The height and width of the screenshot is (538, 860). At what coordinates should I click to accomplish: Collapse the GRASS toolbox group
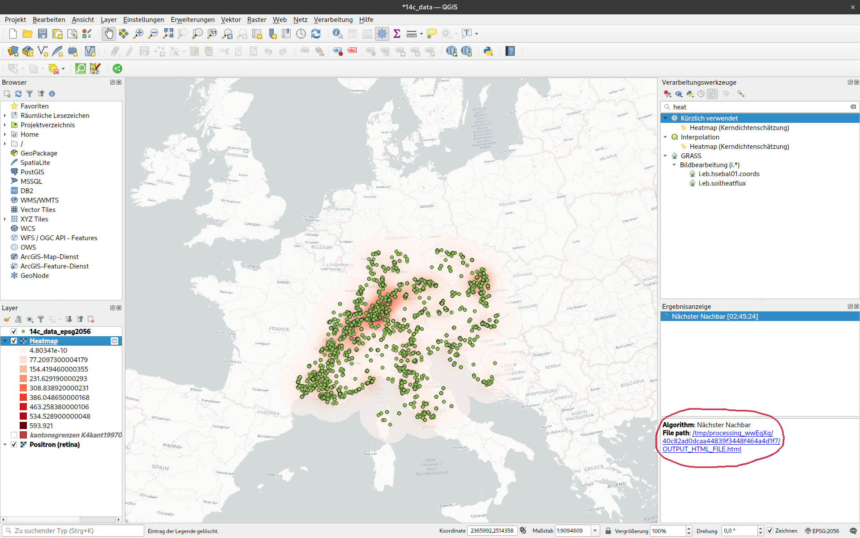(x=666, y=156)
